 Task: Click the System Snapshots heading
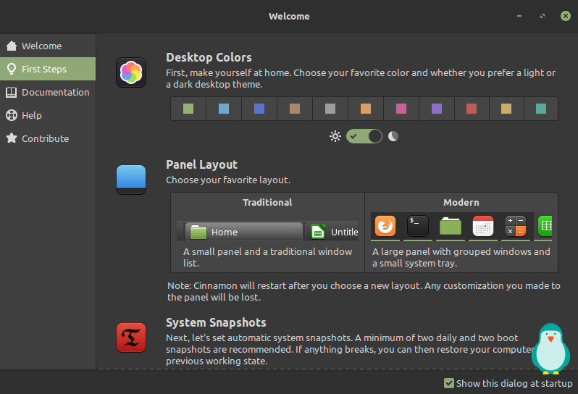coord(216,322)
